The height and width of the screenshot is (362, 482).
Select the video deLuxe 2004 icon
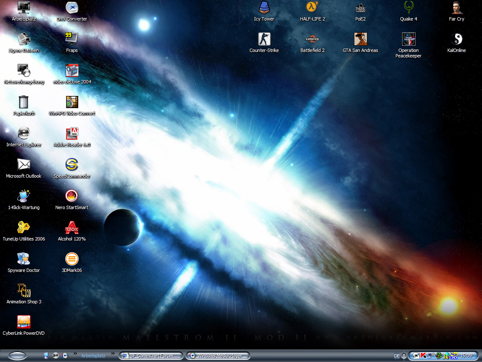click(x=72, y=74)
